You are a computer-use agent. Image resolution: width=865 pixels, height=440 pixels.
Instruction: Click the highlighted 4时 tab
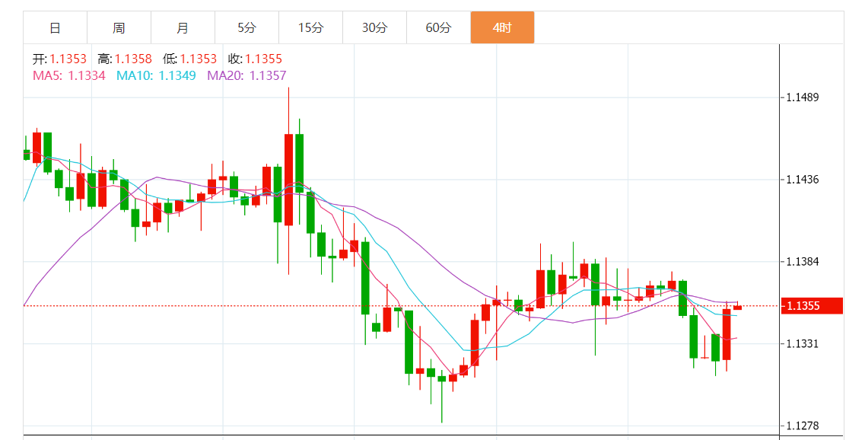[x=502, y=28]
